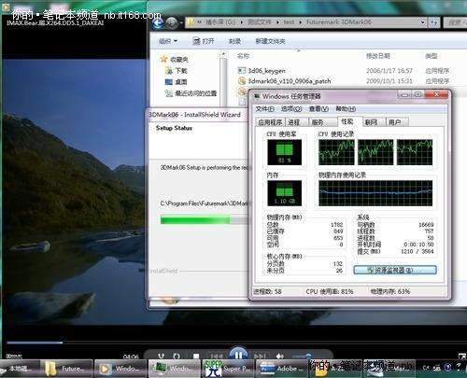Skip to the next track
Screen dimensions: 467x378
point(261,356)
